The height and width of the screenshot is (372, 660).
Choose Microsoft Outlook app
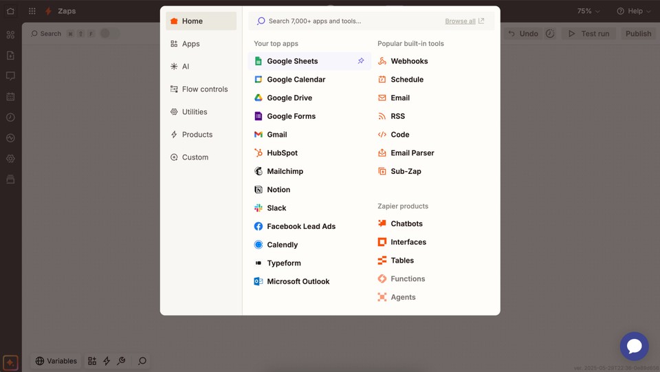pos(309,281)
